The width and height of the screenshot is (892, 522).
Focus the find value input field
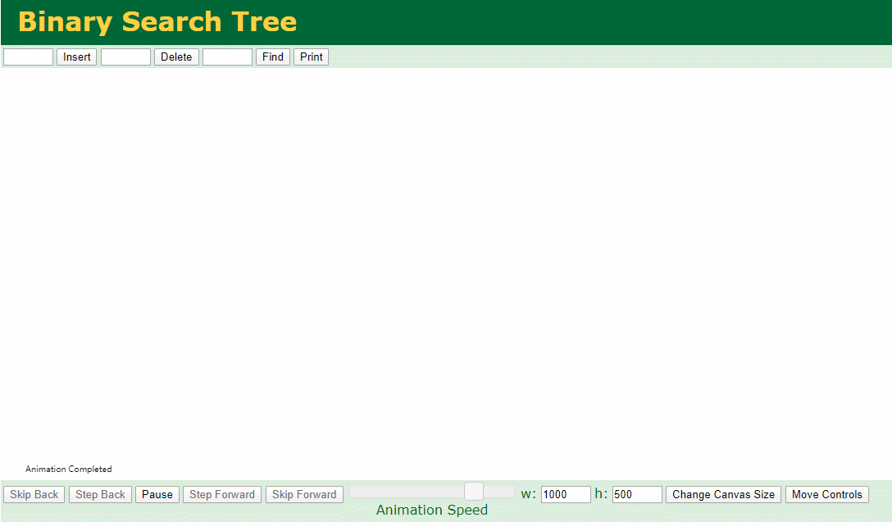click(228, 57)
